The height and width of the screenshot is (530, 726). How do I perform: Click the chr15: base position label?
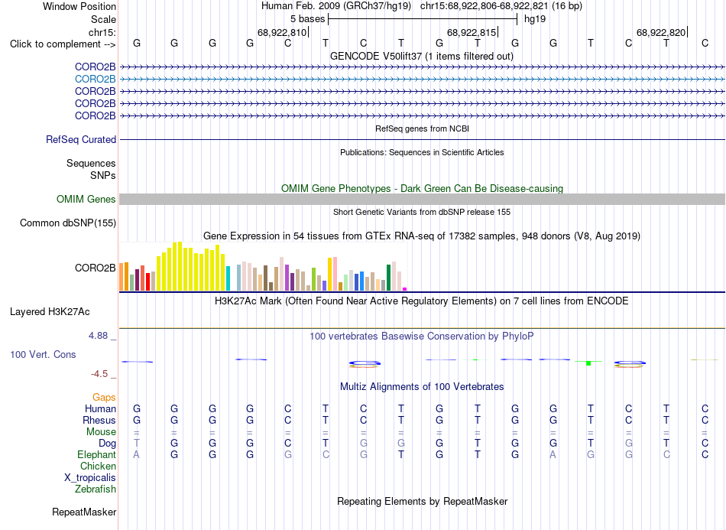[102, 32]
